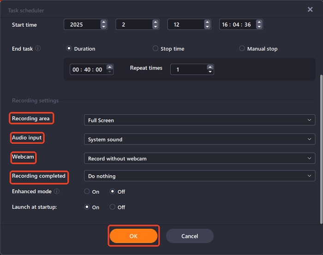
Task: Click the End task info icon
Action: click(38, 48)
